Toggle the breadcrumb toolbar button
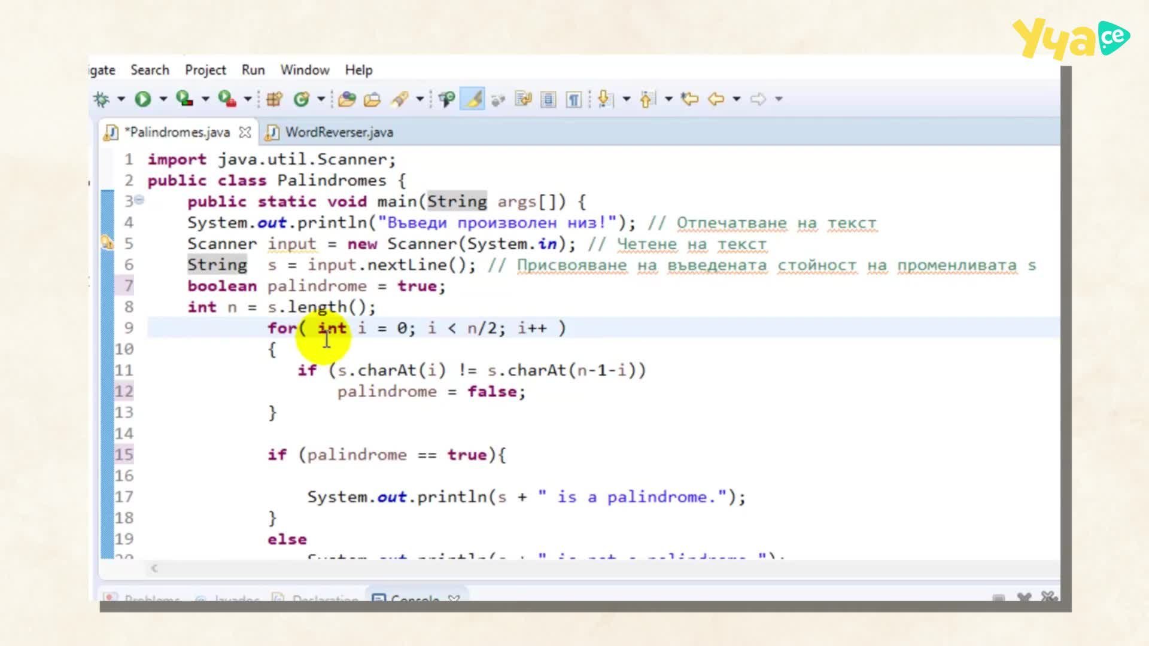This screenshot has width=1149, height=646. coord(446,99)
